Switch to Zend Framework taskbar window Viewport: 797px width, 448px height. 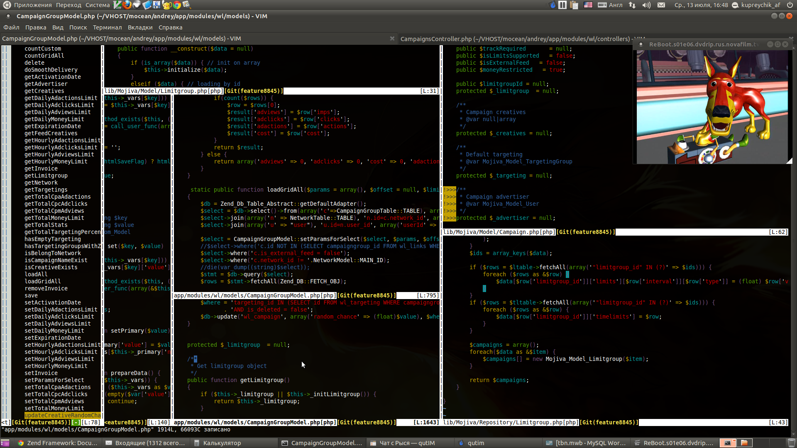[x=57, y=443]
